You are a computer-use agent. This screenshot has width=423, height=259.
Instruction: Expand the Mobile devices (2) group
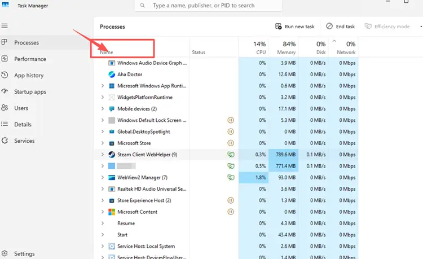click(x=103, y=109)
